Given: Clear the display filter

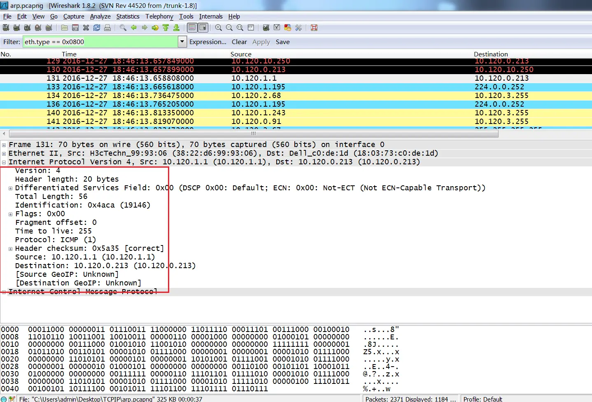Looking at the screenshot, I should click(239, 42).
